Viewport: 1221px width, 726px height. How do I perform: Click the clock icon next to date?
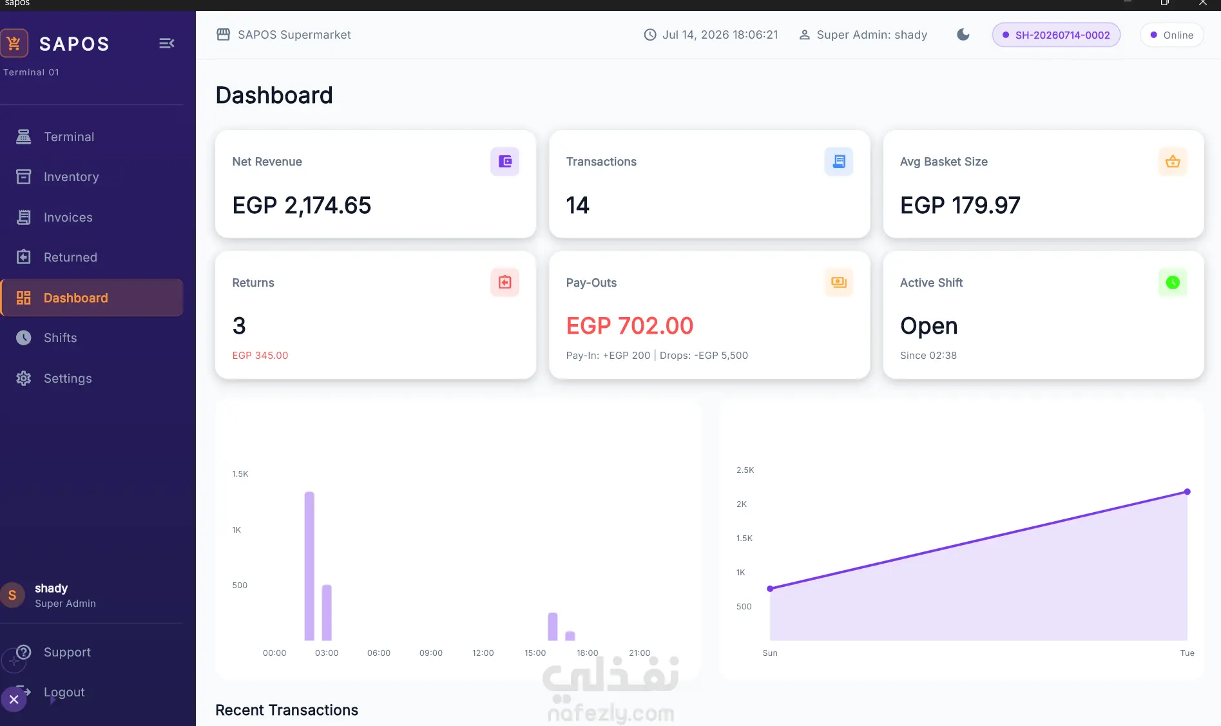point(650,35)
